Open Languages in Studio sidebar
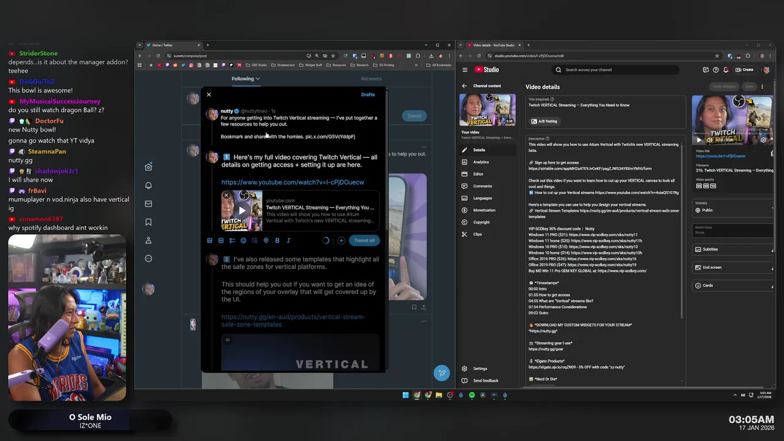The height and width of the screenshot is (441, 784). pyautogui.click(x=488, y=198)
